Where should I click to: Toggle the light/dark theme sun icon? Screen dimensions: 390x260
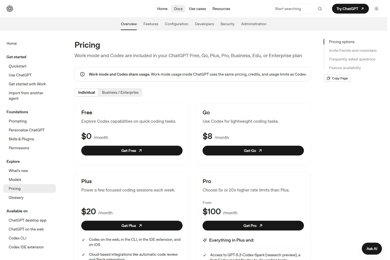coord(376,9)
